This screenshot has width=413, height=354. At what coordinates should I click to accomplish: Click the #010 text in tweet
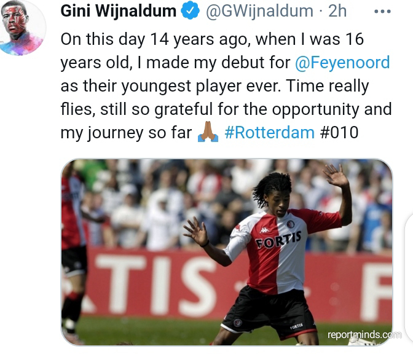[x=339, y=132]
